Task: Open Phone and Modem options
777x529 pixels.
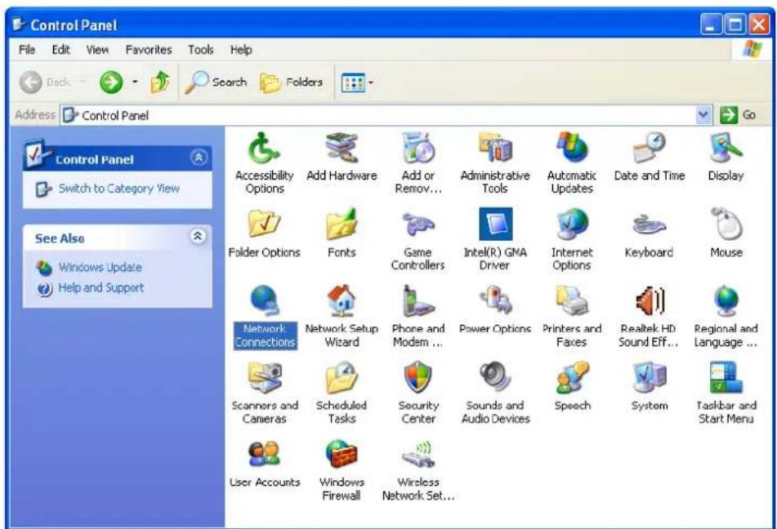Action: tap(418, 317)
